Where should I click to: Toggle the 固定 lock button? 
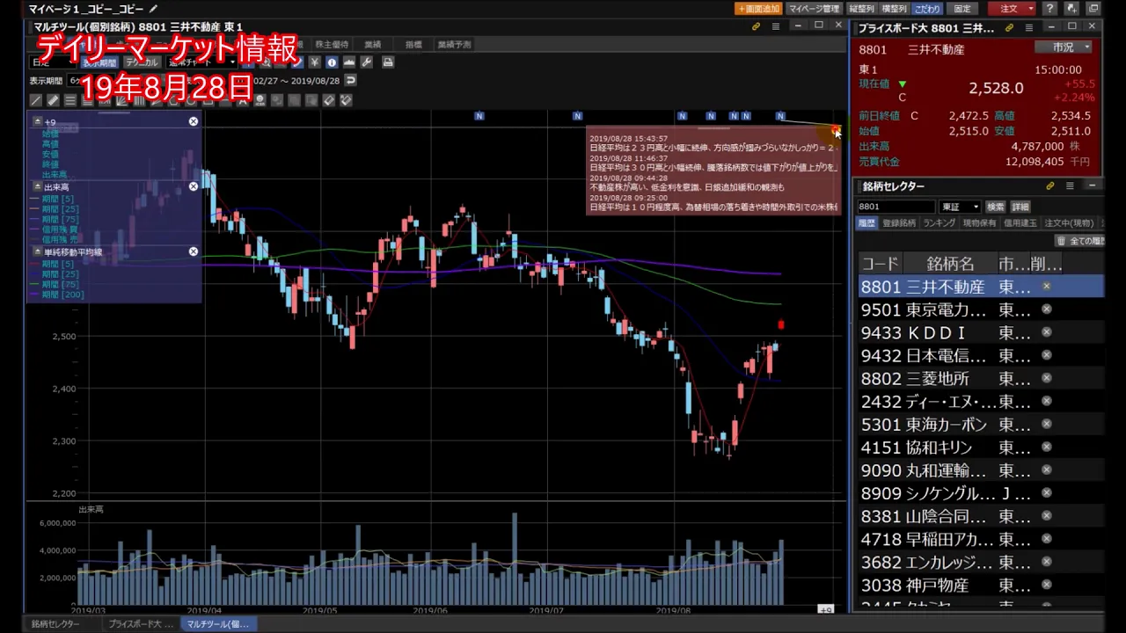pos(962,9)
